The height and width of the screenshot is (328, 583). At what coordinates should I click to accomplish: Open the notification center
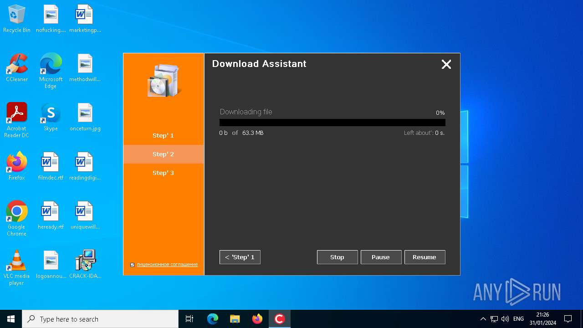[x=568, y=319]
